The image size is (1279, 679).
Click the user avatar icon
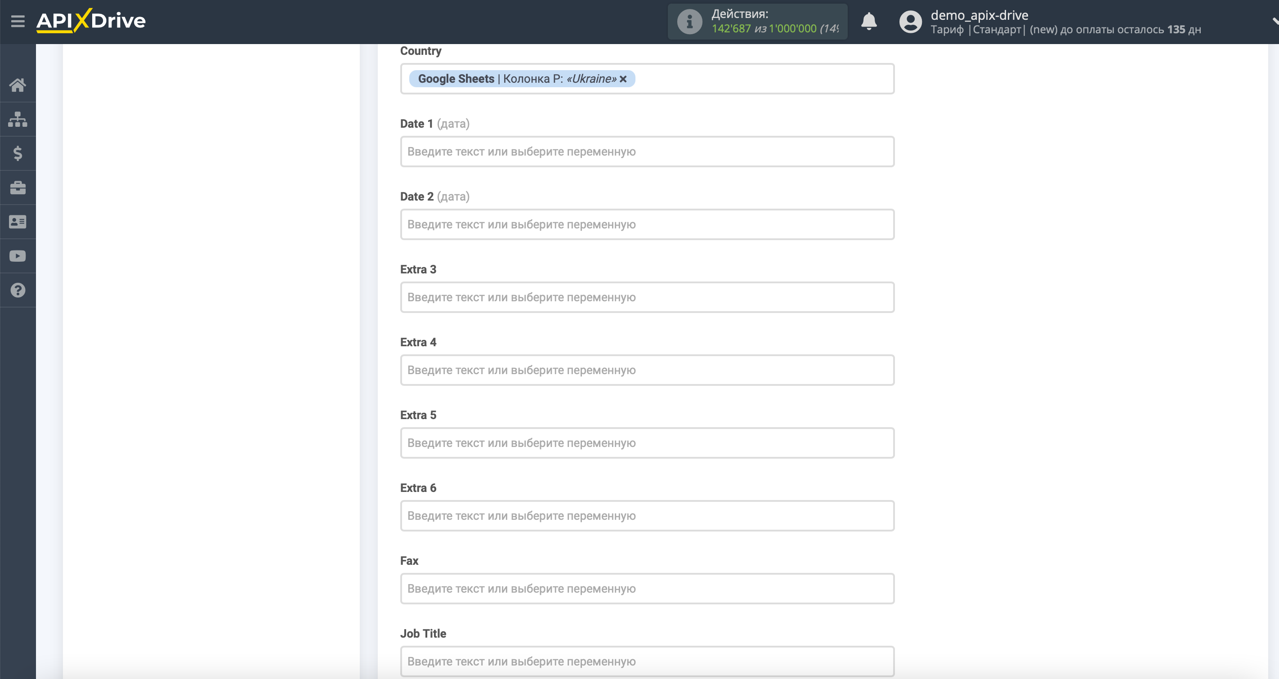click(x=911, y=22)
